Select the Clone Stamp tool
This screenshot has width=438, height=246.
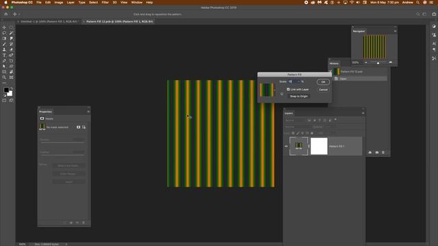[4, 50]
